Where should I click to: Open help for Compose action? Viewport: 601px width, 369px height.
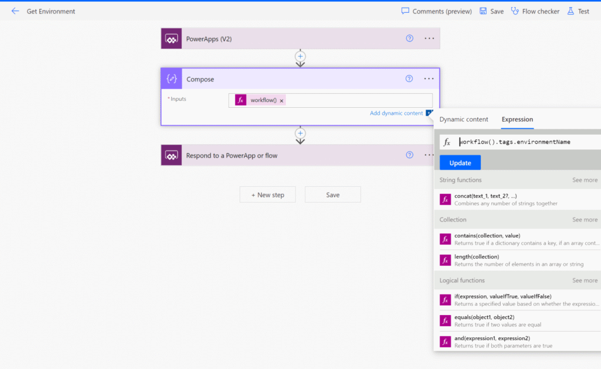[409, 78]
